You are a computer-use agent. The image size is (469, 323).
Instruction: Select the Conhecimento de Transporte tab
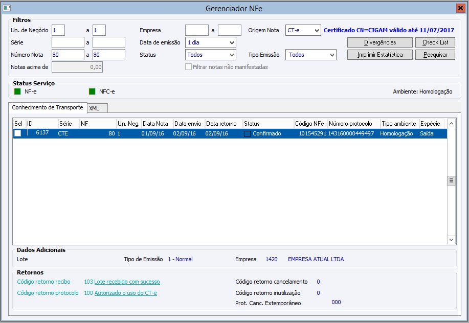(48, 107)
